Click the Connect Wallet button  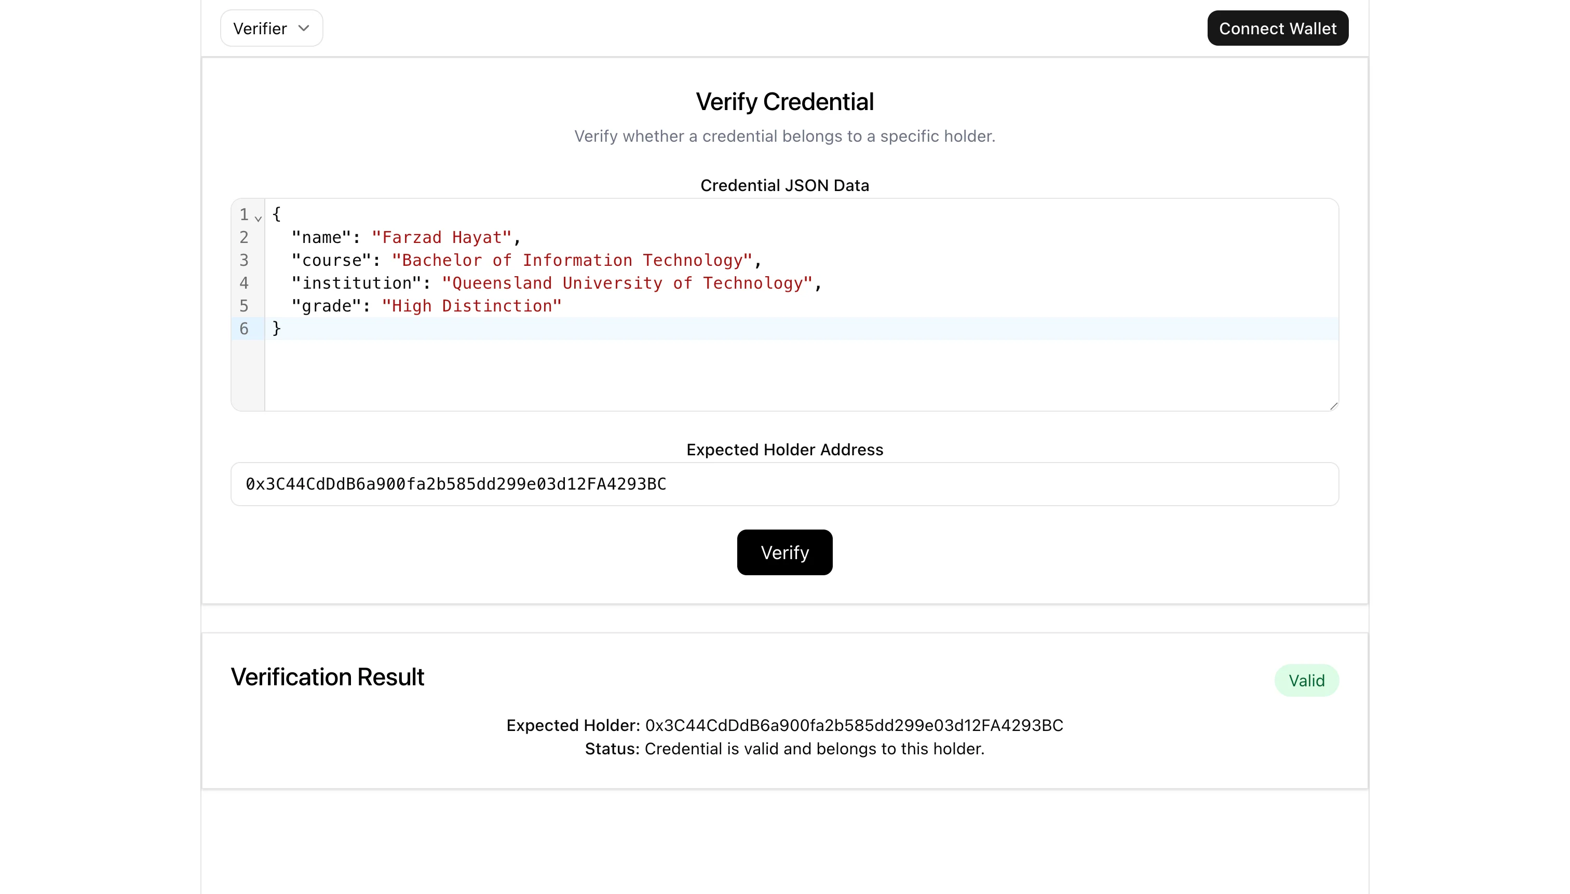[1277, 28]
